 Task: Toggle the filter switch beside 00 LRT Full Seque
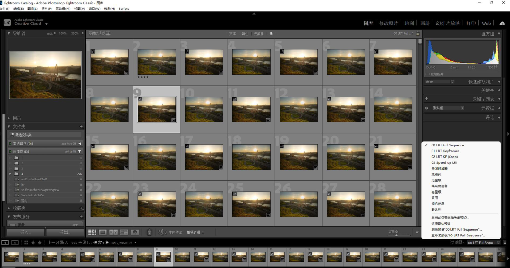click(505, 243)
